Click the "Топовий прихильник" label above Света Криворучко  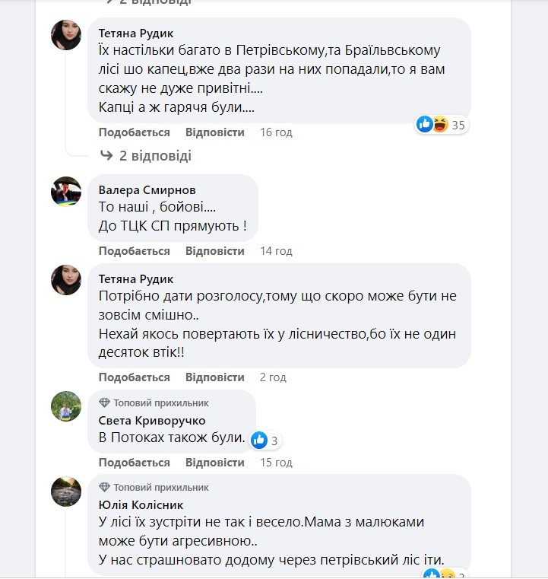(161, 402)
